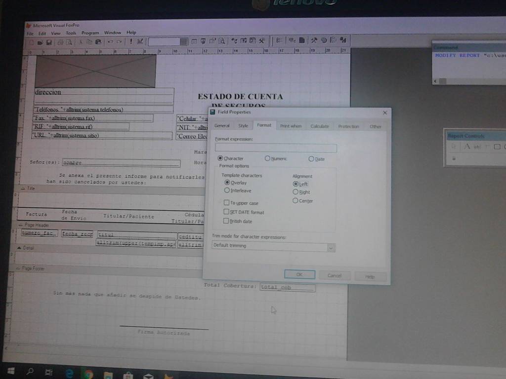
Task: Click the Print toolbar icon
Action: [x=60, y=42]
